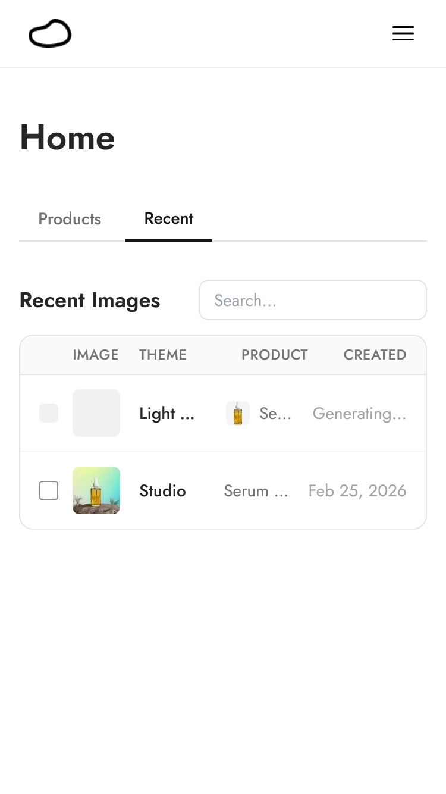The height and width of the screenshot is (794, 446).
Task: Sort by the CREATED column header
Action: click(x=375, y=355)
